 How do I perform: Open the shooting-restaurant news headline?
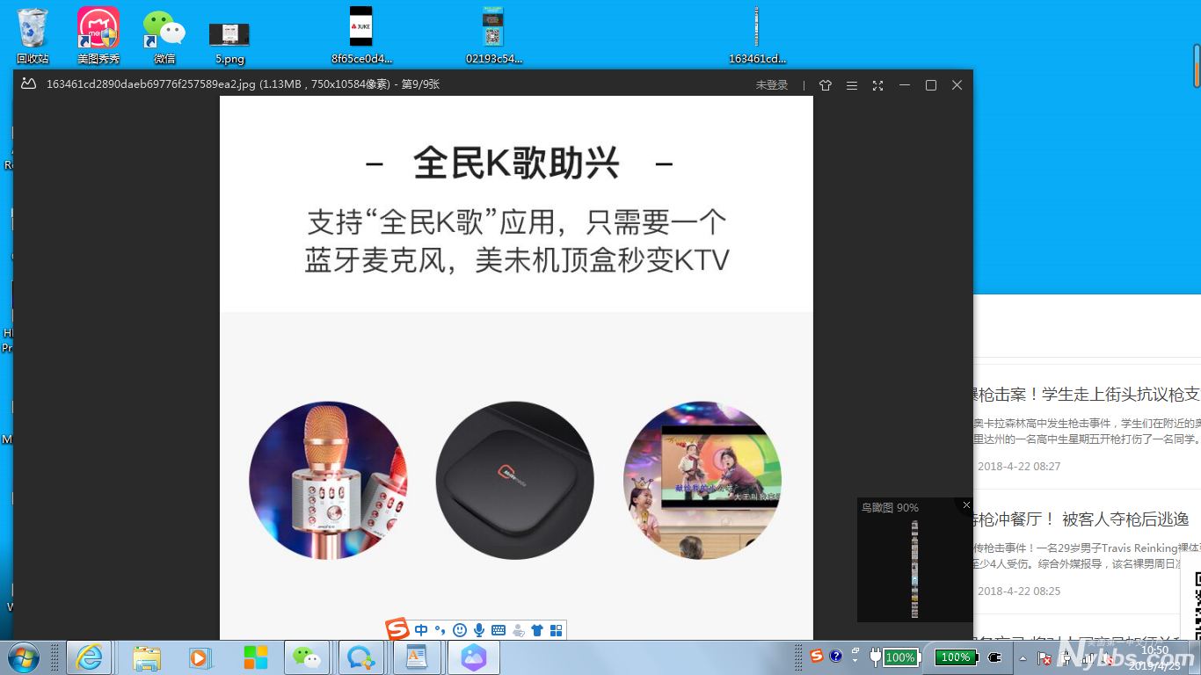point(1081,519)
